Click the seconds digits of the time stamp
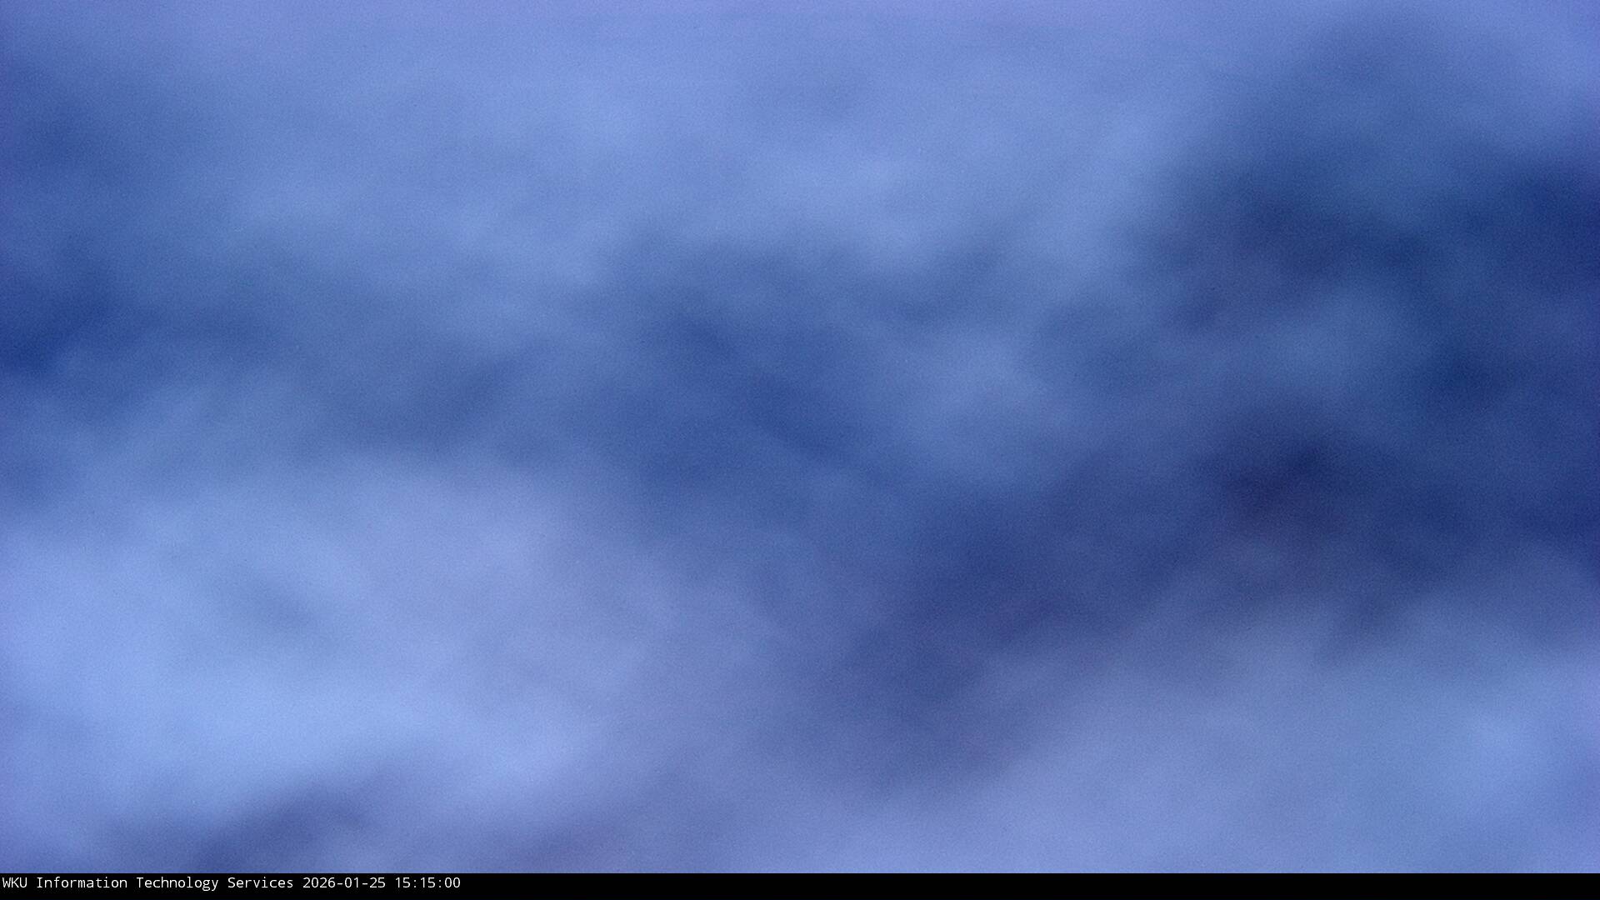The width and height of the screenshot is (1600, 900). (452, 882)
